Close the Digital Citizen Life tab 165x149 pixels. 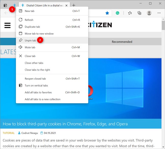click(x=66, y=5)
